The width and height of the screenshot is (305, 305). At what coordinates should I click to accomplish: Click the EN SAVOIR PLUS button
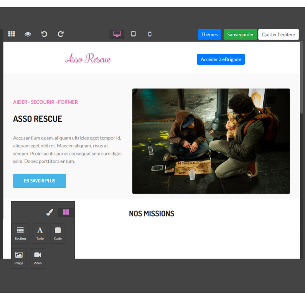coord(40,181)
